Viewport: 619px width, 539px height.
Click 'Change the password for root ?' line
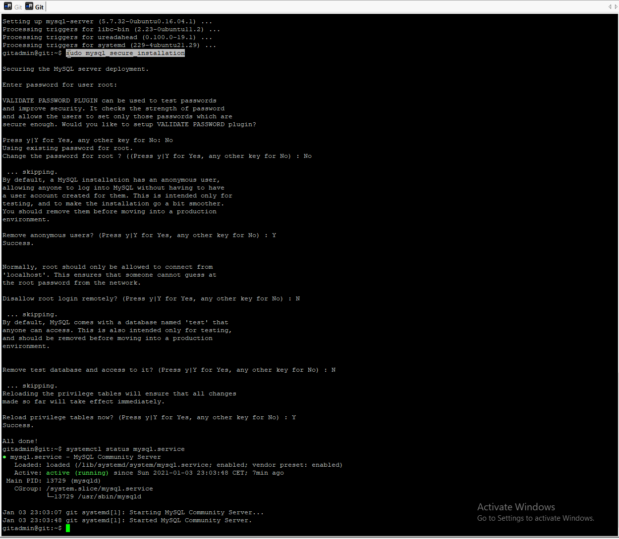pos(157,156)
